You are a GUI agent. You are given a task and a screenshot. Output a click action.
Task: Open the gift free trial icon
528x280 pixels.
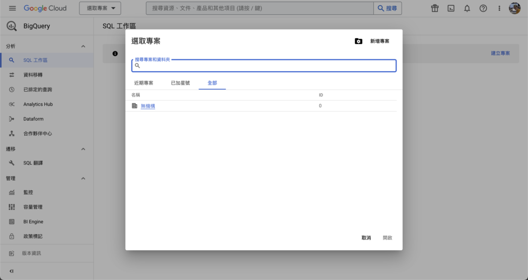pyautogui.click(x=435, y=8)
